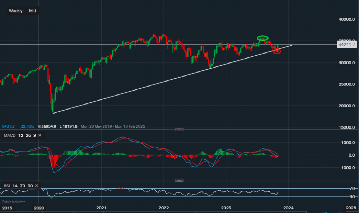Close the MACD indicator panel
This screenshot has height=213, width=359.
click(x=39, y=136)
